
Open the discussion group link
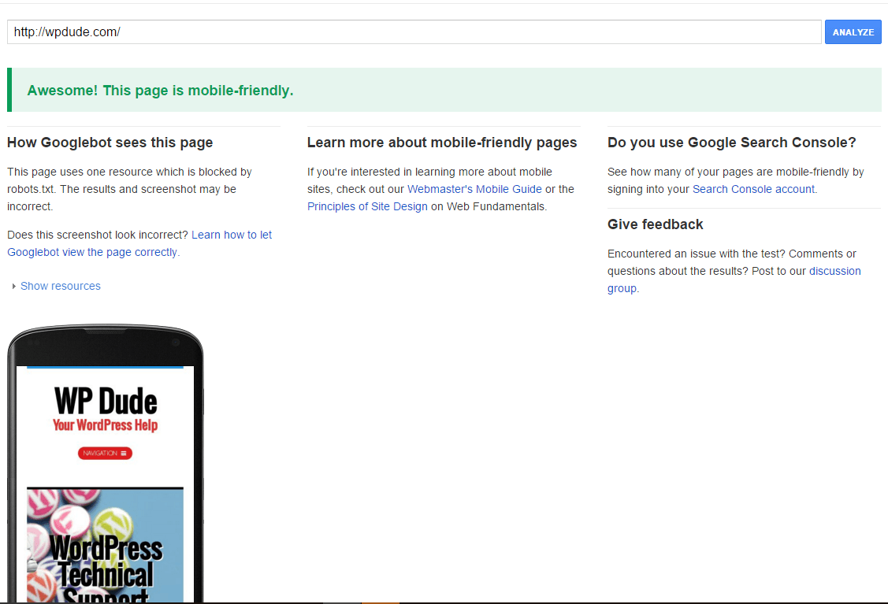pyautogui.click(x=734, y=280)
